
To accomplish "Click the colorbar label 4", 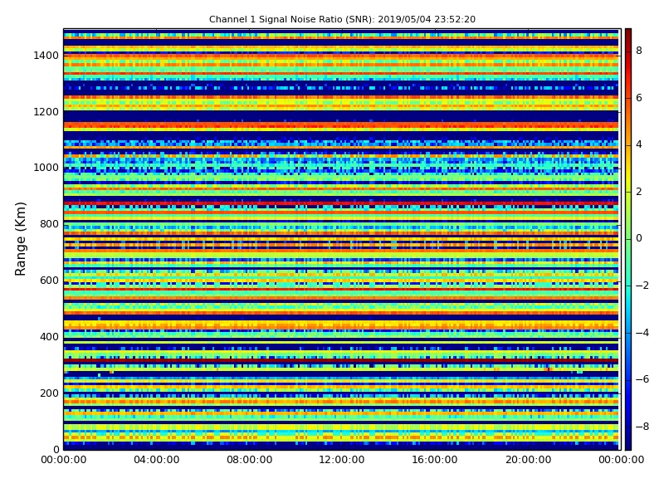I will 639,144.
